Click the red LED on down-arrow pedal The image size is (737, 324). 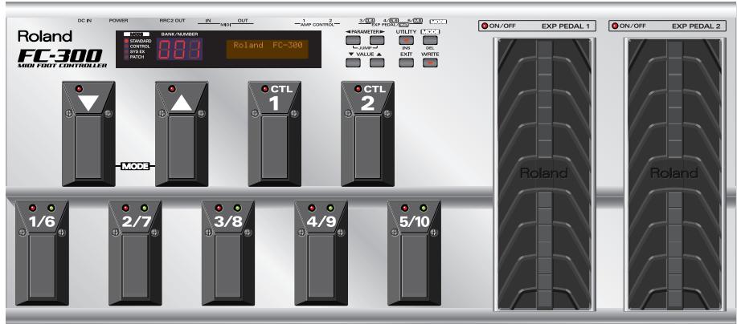tap(79, 89)
